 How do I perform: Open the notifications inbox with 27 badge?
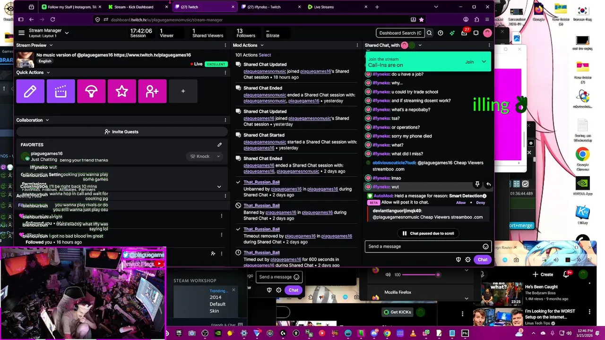pyautogui.click(x=464, y=33)
